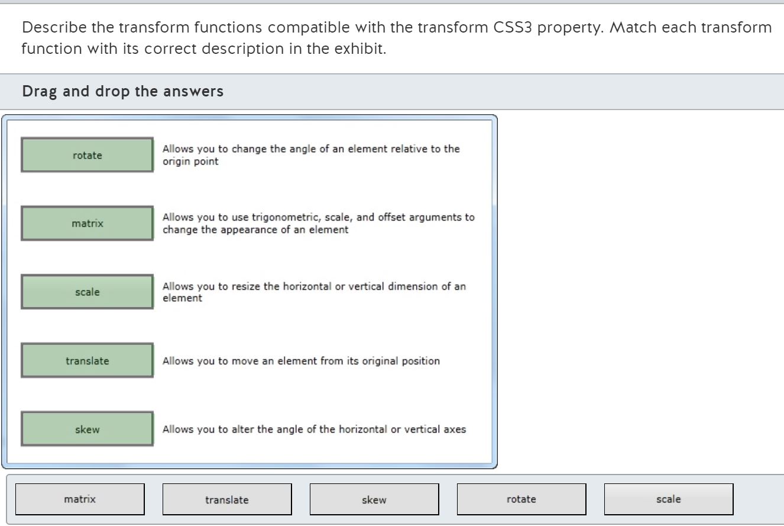Click the alter angle of axes description
The image size is (784, 526).
click(314, 430)
